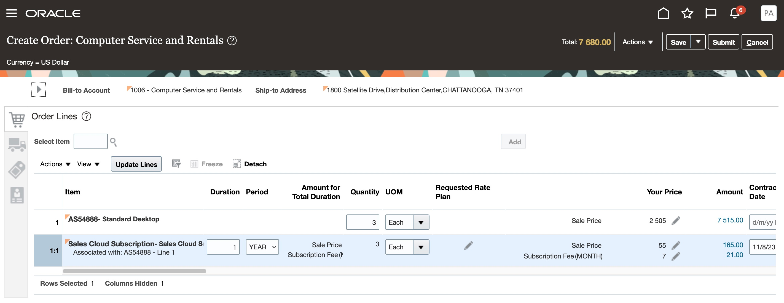Open the YEAR period dropdown
This screenshot has width=784, height=303.
coord(262,247)
